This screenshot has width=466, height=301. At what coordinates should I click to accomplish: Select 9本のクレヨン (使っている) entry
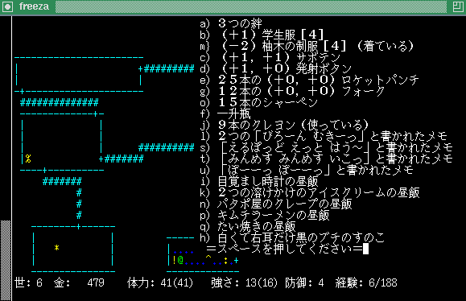click(x=284, y=125)
